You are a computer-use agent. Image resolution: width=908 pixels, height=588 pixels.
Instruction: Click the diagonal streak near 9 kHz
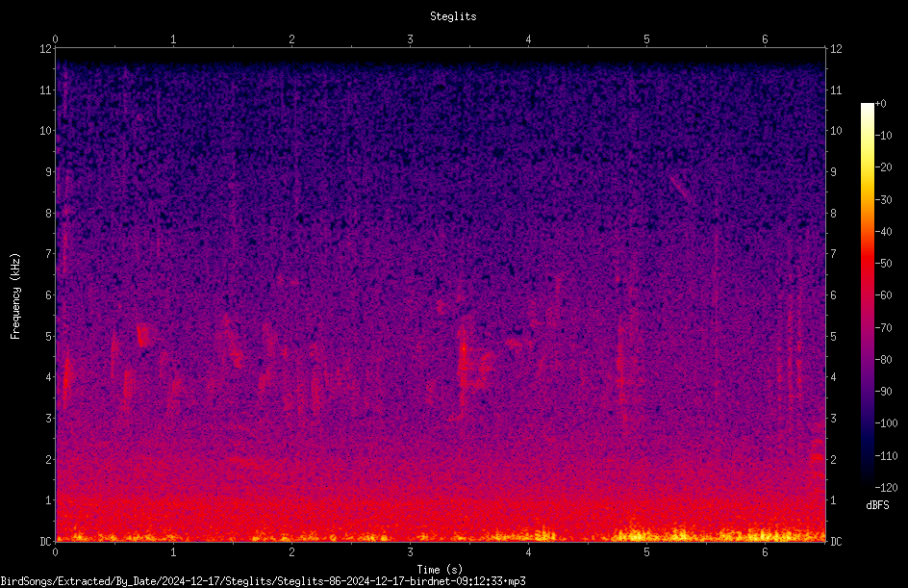click(x=680, y=187)
